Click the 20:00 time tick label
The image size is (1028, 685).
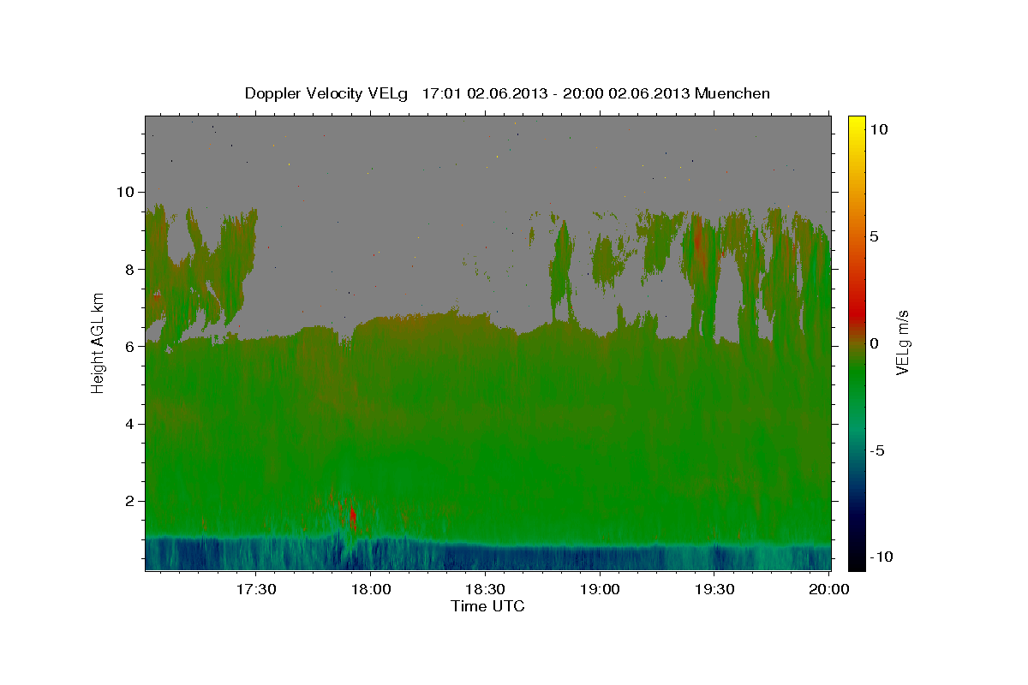(829, 589)
